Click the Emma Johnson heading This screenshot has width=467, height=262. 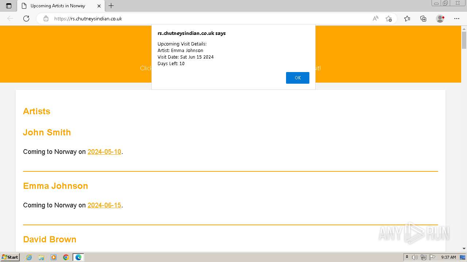[55, 186]
